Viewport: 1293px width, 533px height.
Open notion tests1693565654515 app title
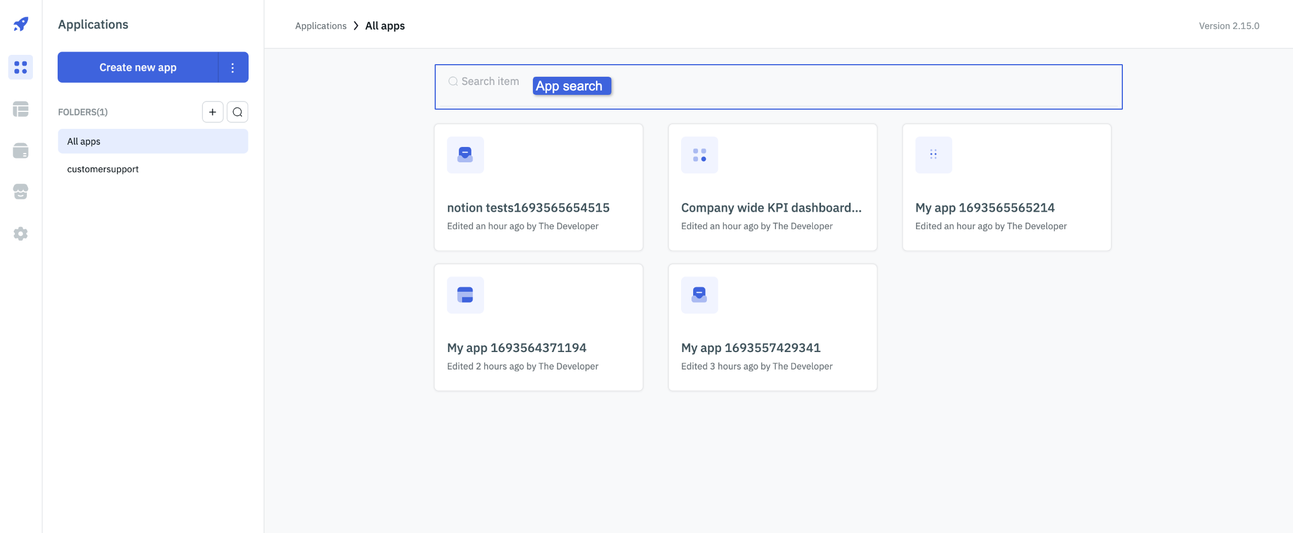(x=528, y=208)
